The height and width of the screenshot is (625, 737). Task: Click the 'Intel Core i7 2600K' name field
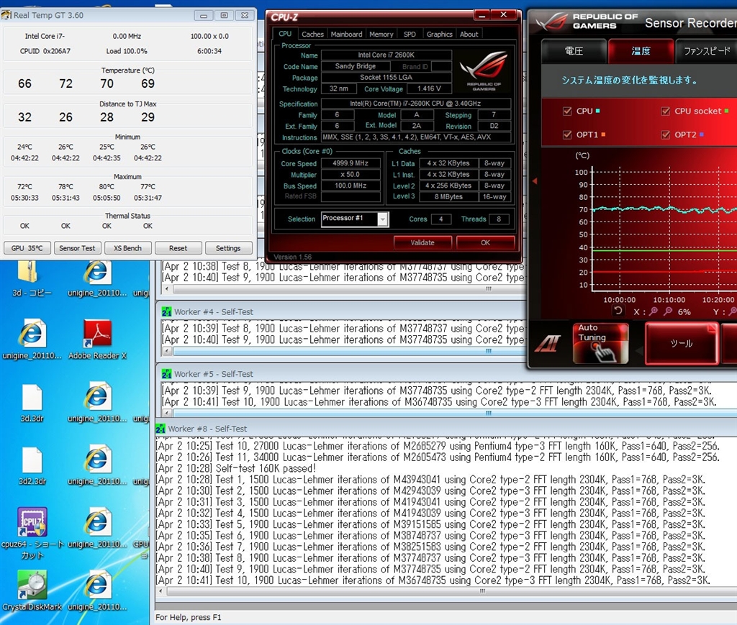(x=386, y=55)
